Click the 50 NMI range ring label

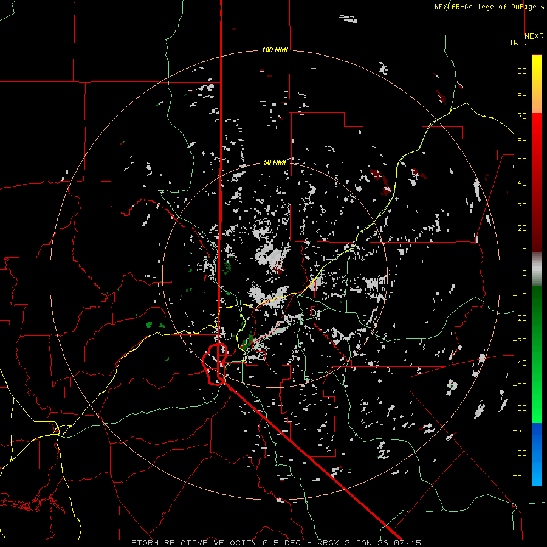click(x=275, y=162)
